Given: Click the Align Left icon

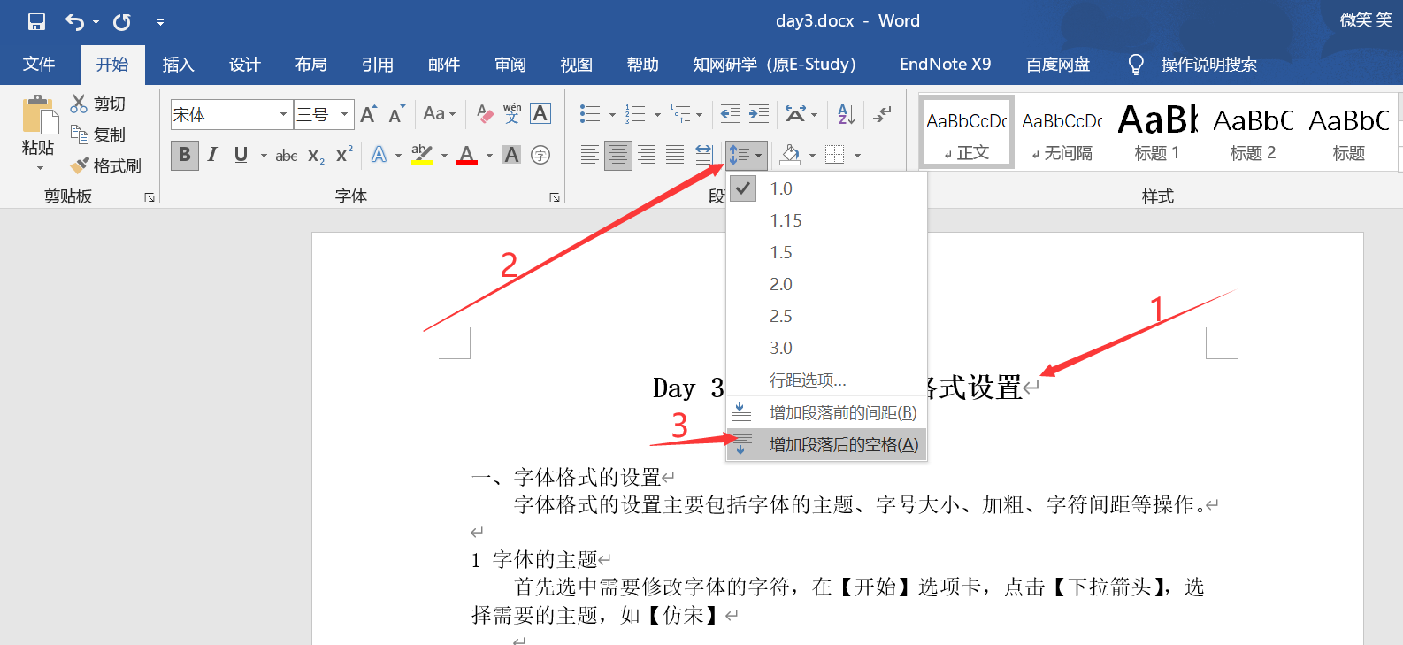Looking at the screenshot, I should [590, 155].
